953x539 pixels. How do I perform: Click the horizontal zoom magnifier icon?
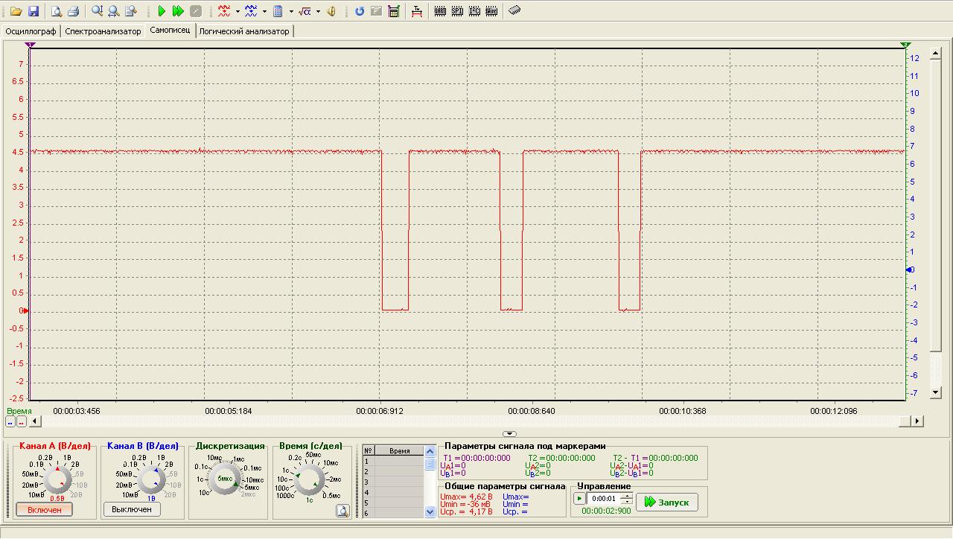click(x=114, y=11)
